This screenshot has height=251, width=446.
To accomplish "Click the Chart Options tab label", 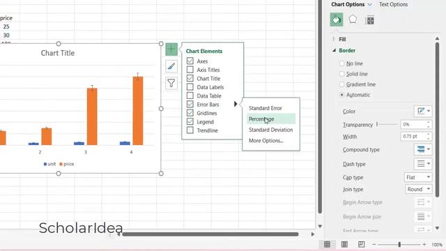I will 348,5.
